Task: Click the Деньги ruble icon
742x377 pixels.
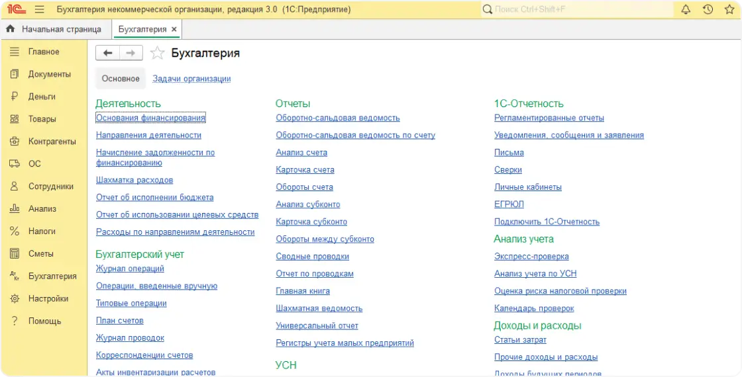Action: (15, 97)
